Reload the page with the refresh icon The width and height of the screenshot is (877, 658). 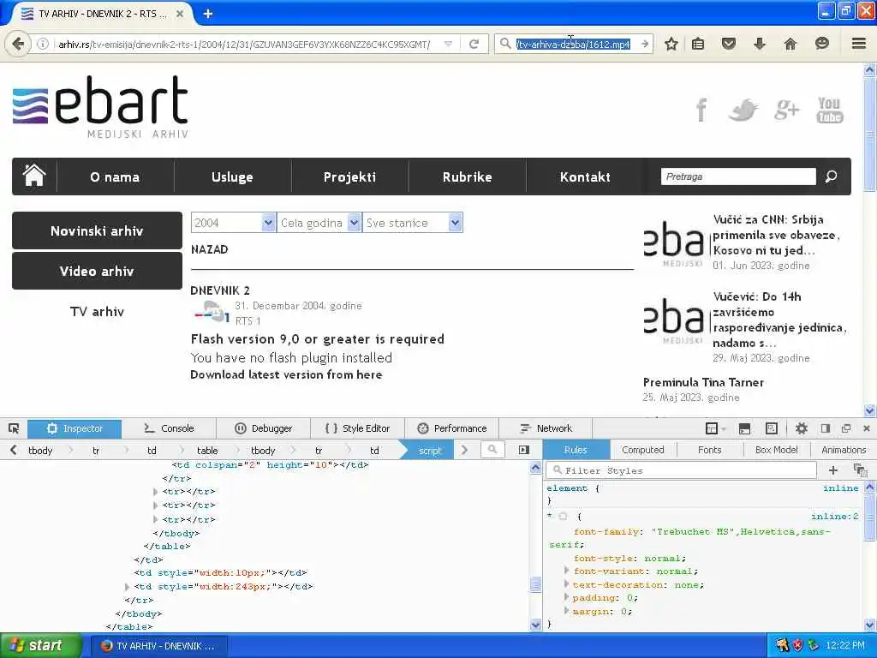coord(474,44)
